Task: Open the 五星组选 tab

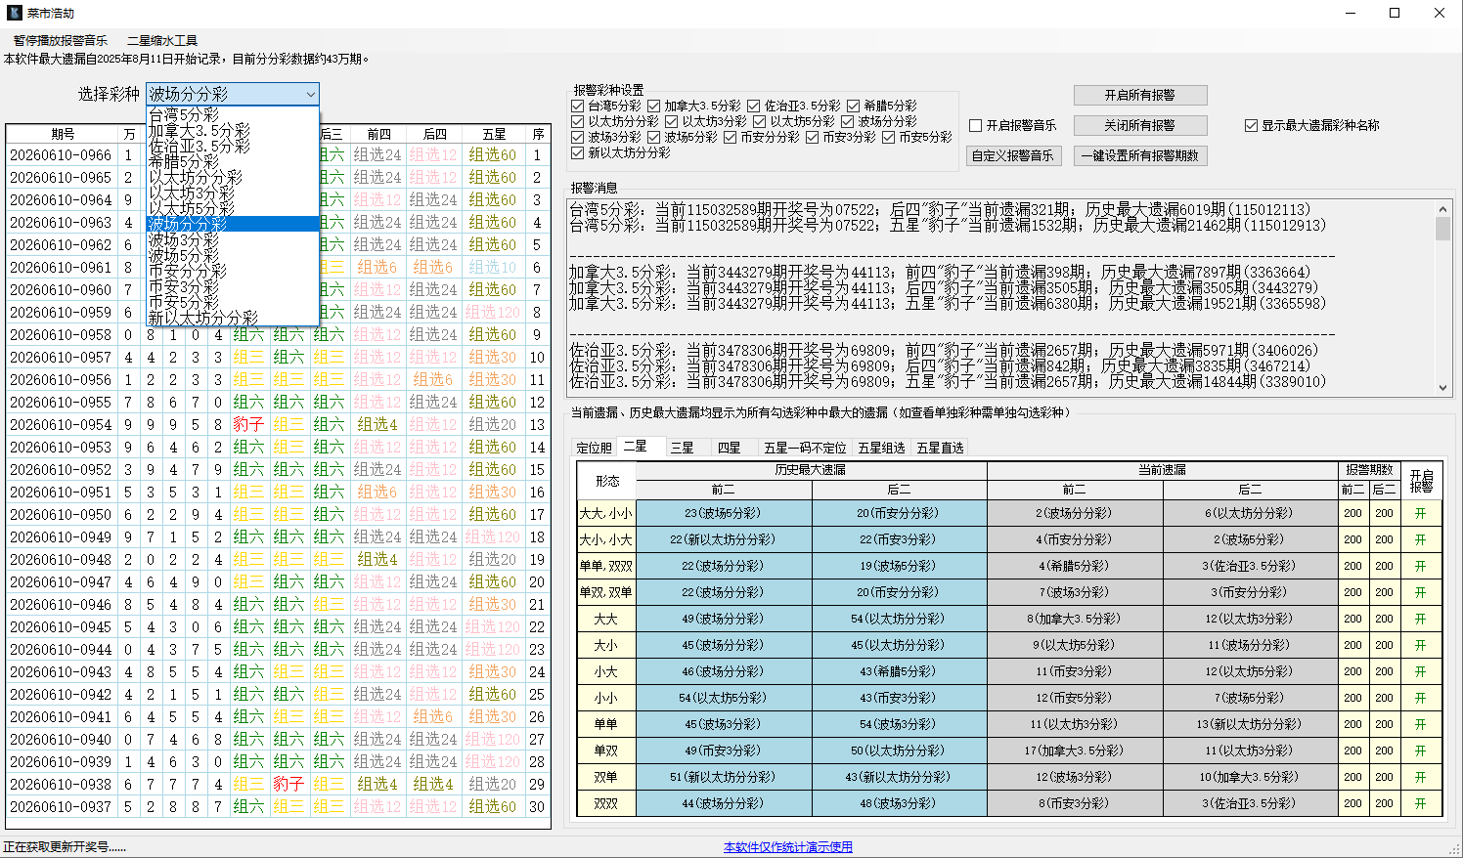Action: point(882,448)
